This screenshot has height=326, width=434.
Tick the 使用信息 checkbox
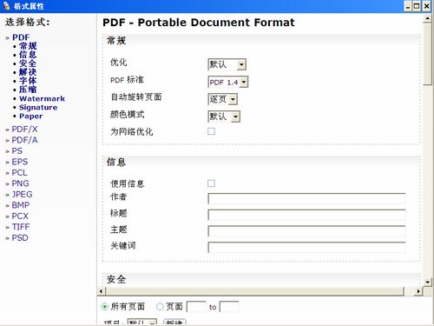212,183
